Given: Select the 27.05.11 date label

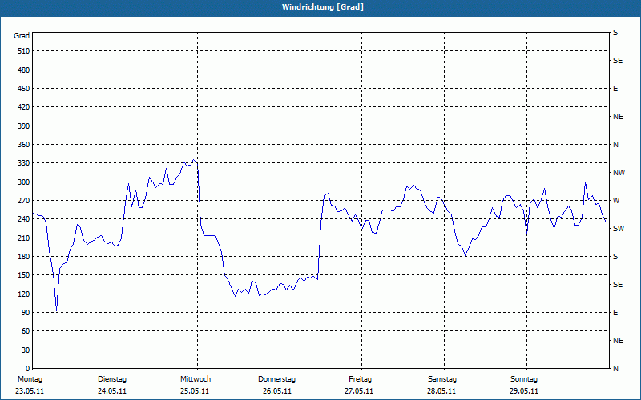Looking at the screenshot, I should [359, 391].
